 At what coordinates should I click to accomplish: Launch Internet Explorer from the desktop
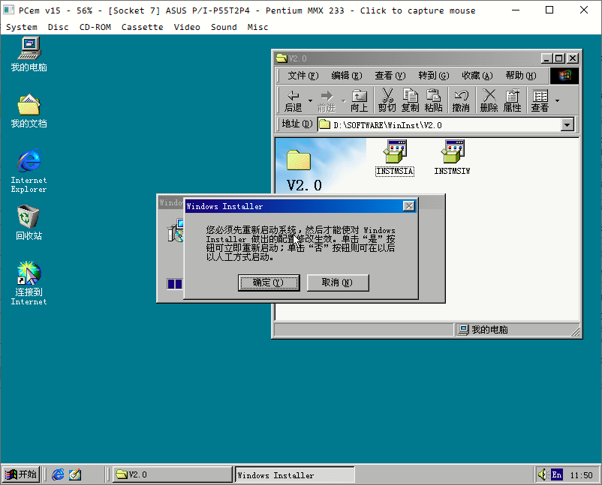coord(29,171)
